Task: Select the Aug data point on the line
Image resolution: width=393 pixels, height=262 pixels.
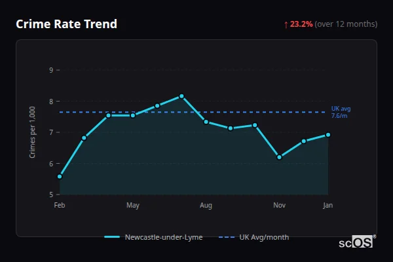Action: click(206, 122)
